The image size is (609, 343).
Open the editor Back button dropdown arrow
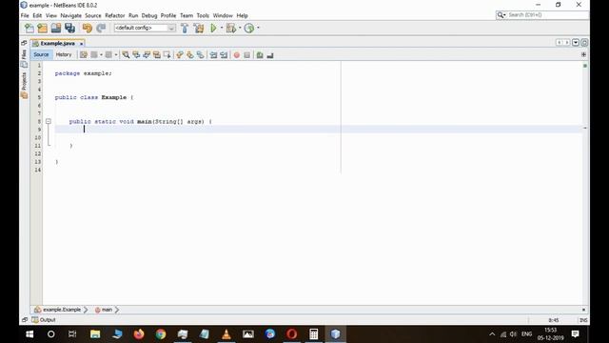pyautogui.click(x=101, y=55)
